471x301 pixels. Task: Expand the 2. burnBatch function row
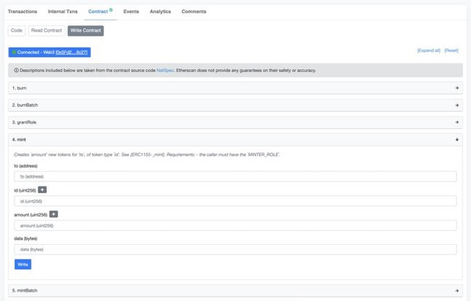click(x=235, y=105)
